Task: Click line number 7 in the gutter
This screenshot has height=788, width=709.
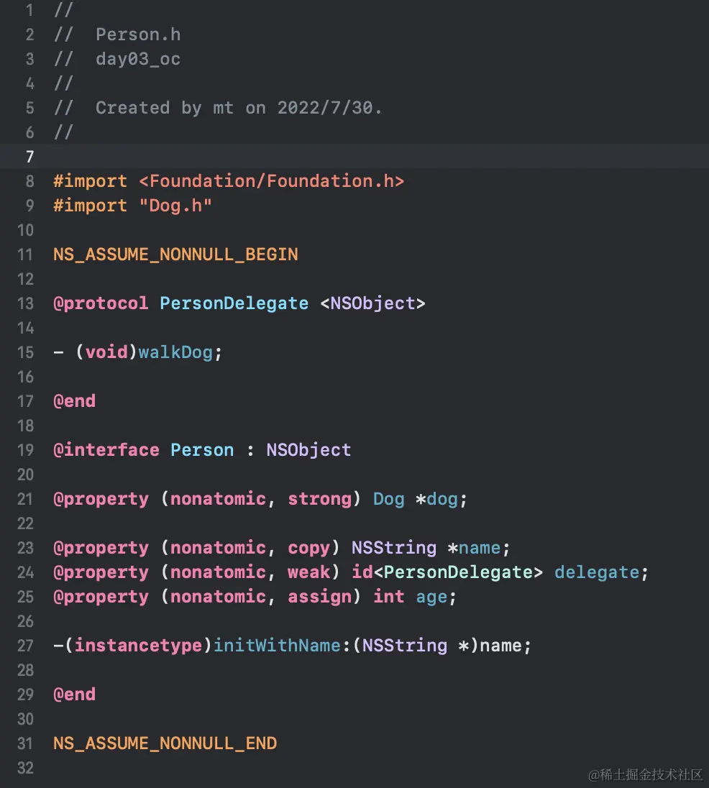Action: (x=29, y=157)
